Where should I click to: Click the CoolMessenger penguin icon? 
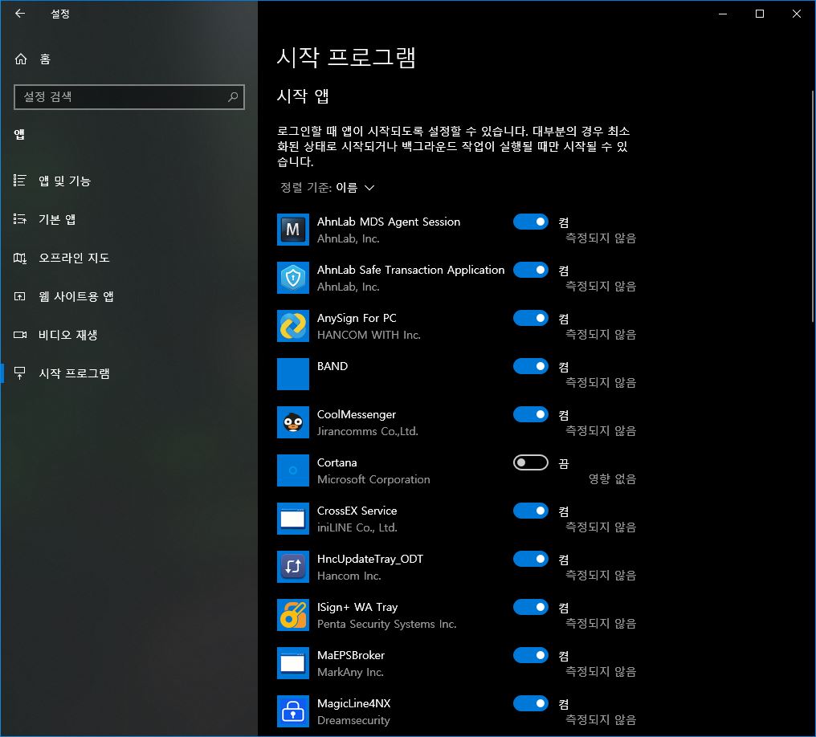[x=293, y=422]
